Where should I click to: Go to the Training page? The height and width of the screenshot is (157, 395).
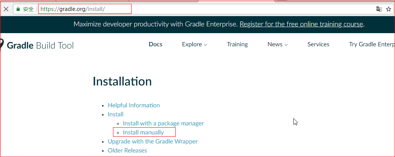click(x=237, y=44)
